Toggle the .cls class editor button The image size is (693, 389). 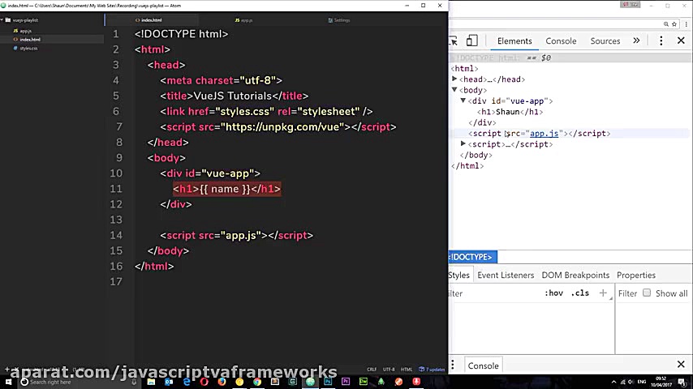580,293
